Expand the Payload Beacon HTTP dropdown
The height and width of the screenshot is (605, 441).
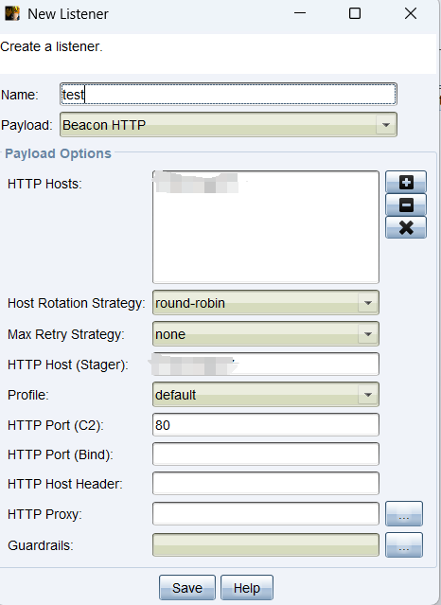tap(228, 125)
